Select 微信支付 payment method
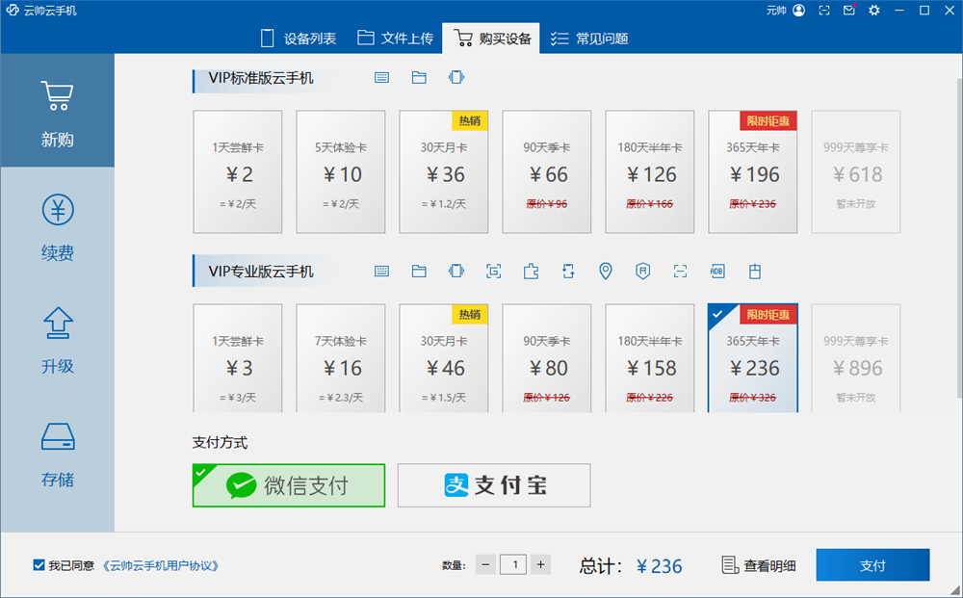Image resolution: width=963 pixels, height=598 pixels. click(x=289, y=485)
